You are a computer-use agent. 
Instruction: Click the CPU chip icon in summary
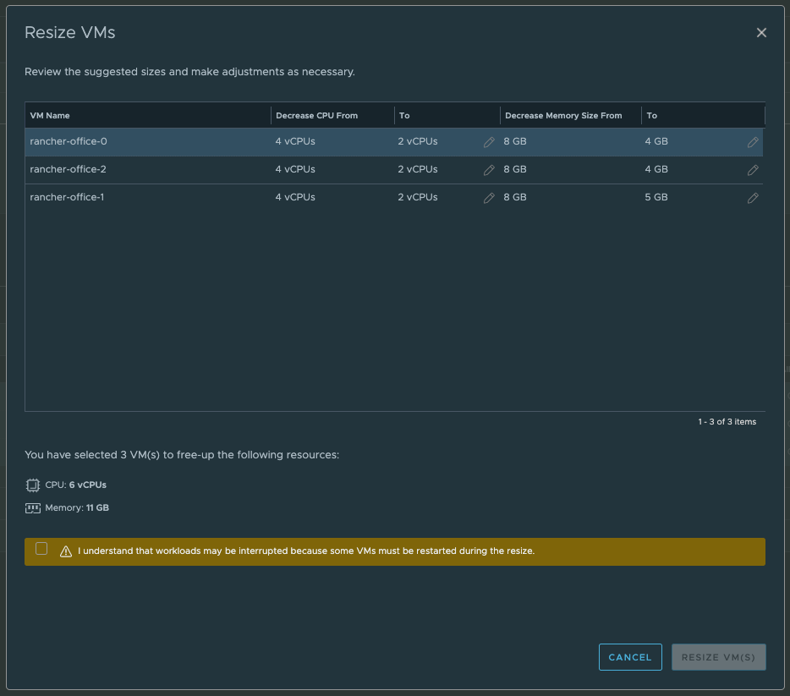click(x=33, y=485)
